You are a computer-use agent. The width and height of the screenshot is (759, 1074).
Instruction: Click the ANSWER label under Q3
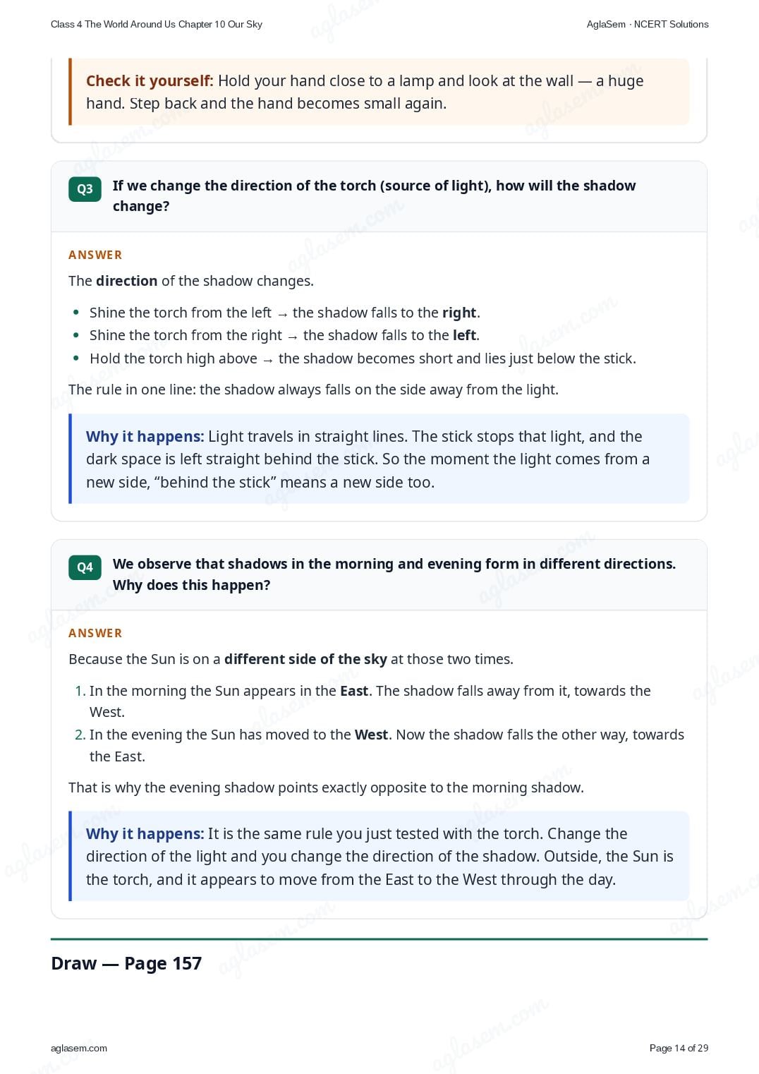pyautogui.click(x=95, y=255)
